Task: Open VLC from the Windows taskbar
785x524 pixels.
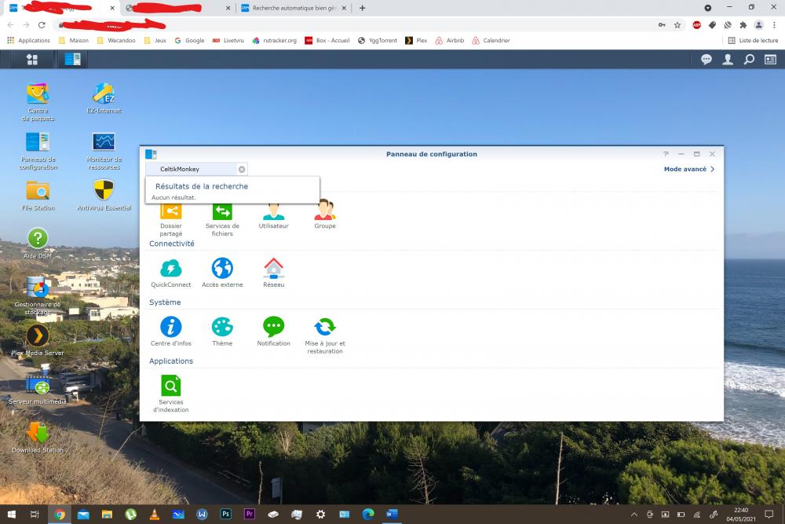Action: point(155,514)
